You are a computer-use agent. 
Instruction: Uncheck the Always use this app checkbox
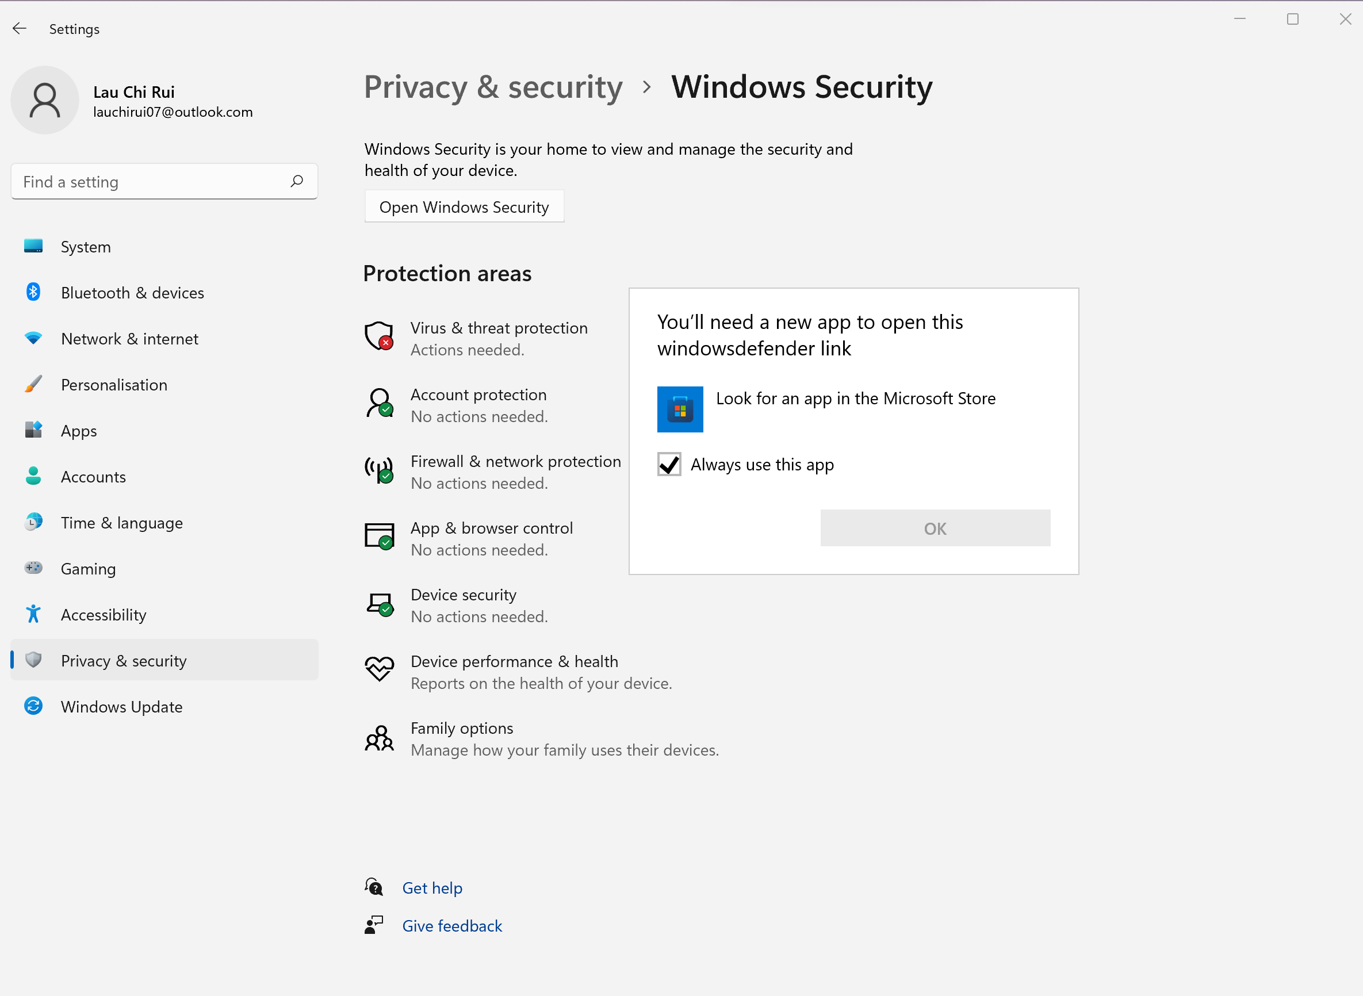point(669,464)
